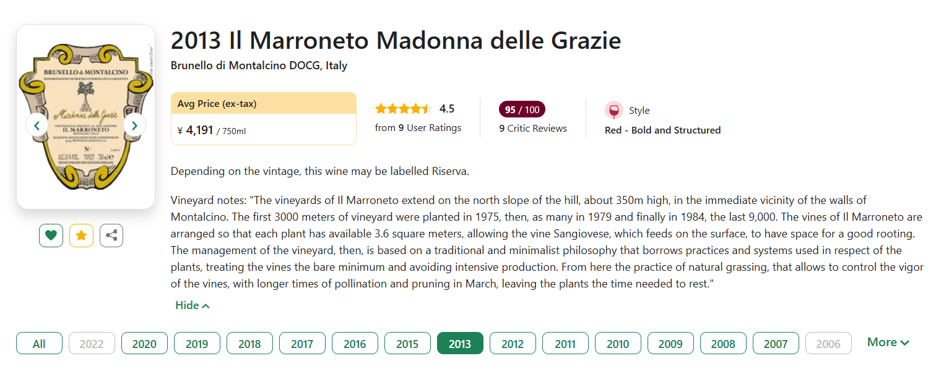
Task: Choose the 2012 vintage pill
Action: click(x=513, y=344)
